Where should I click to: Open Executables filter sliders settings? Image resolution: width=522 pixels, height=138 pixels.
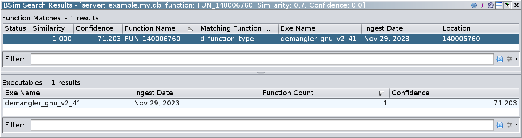coord(509,125)
